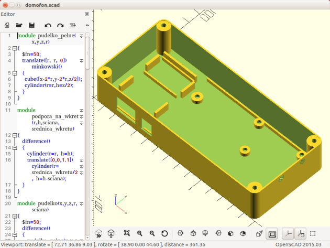Save domofon.scad with the floppy disk icon
The width and height of the screenshot is (330, 248).
[32, 25]
